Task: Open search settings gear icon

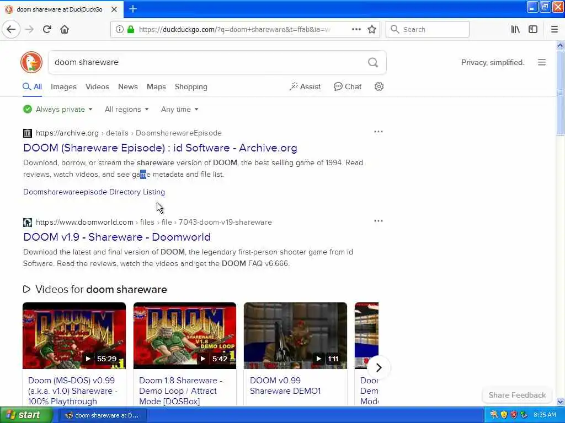Action: [379, 86]
